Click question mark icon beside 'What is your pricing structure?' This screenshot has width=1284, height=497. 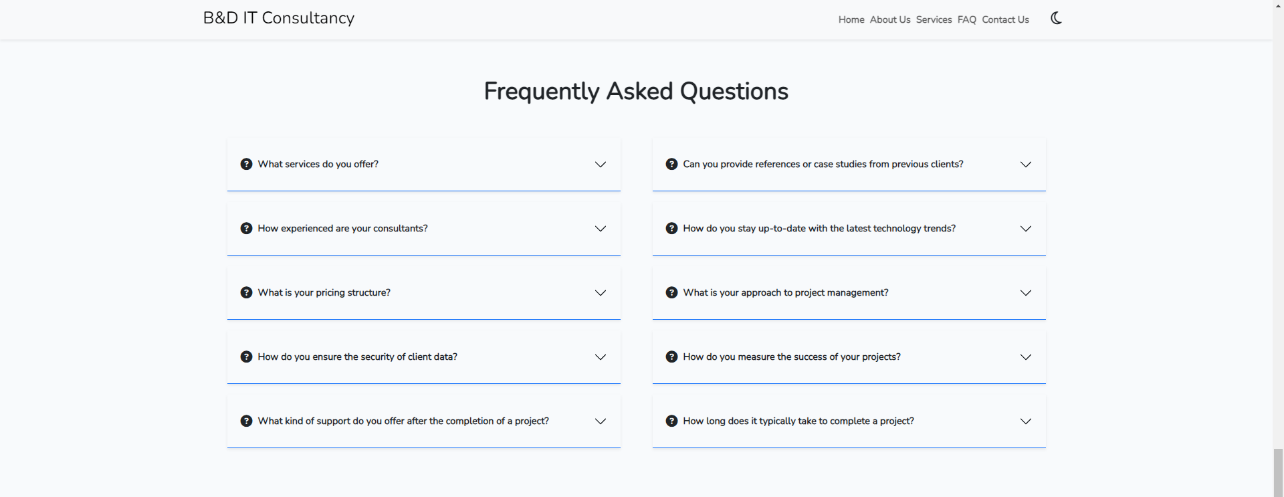click(246, 292)
